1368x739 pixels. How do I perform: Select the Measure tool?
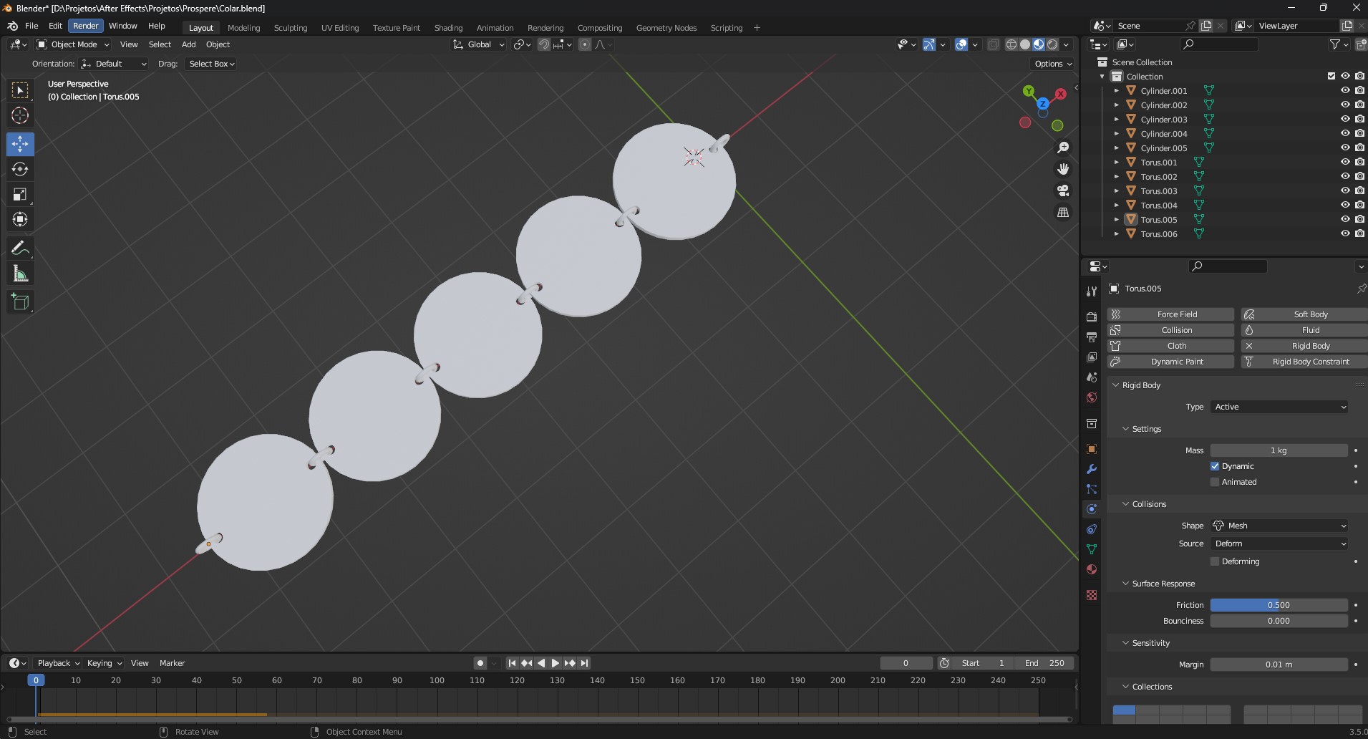coord(20,274)
